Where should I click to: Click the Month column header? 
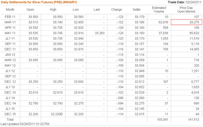click(x=10, y=9)
